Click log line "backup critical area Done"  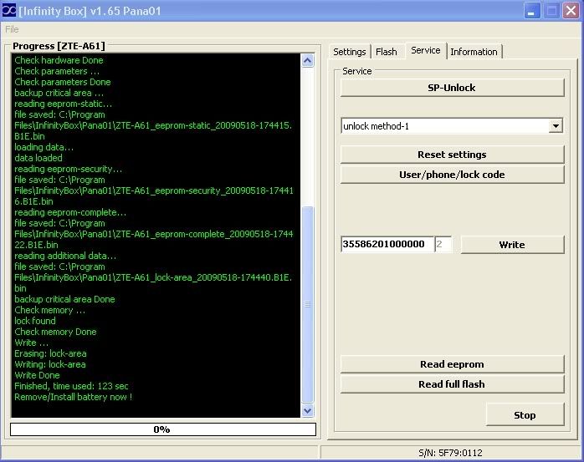[64, 299]
